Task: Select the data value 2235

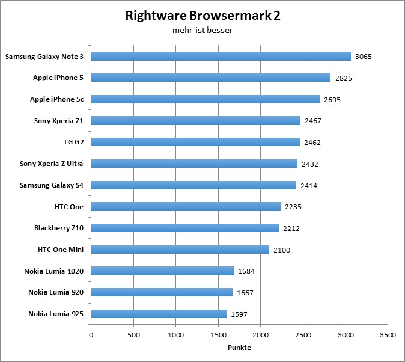Action: [293, 207]
